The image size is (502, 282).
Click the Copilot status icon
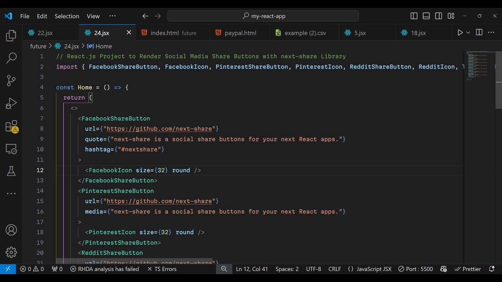coord(444,269)
